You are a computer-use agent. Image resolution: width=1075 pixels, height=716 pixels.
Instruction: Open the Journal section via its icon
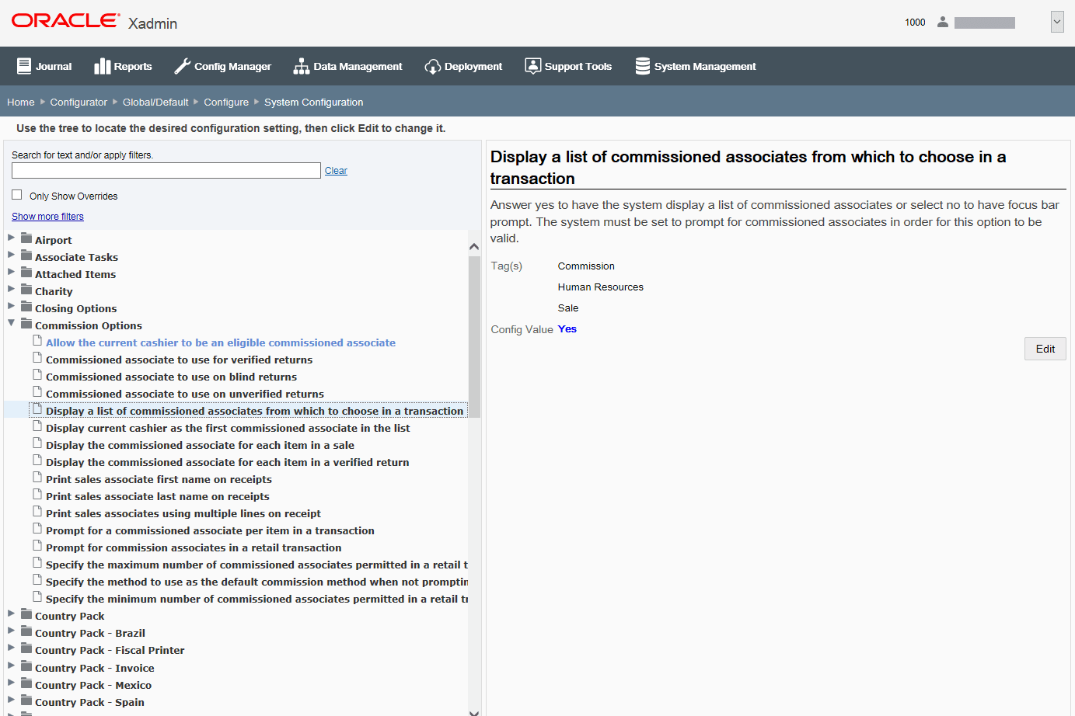click(26, 66)
